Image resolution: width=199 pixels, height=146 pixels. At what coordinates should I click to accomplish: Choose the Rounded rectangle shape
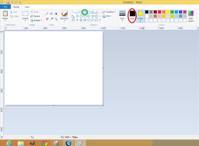coord(89,12)
